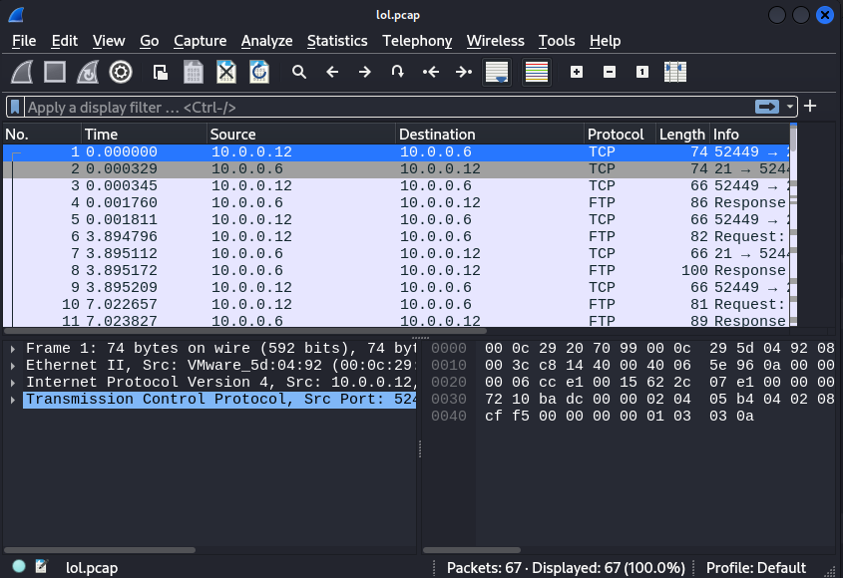Screen dimensions: 843x578
Task: Toggle auto-scroll during live capture
Action: 497,72
